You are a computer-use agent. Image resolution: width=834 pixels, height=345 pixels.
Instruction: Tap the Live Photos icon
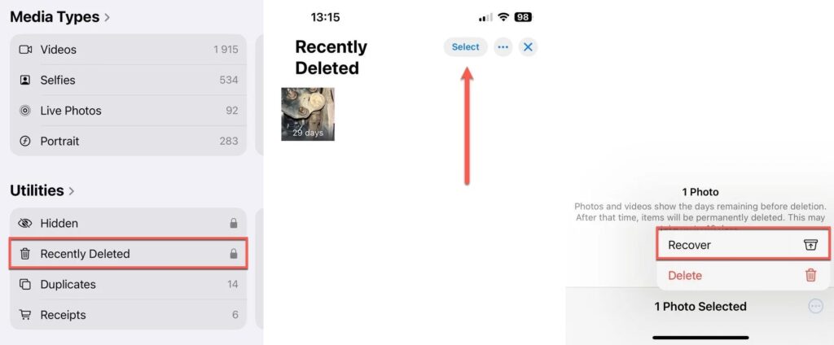click(x=25, y=111)
